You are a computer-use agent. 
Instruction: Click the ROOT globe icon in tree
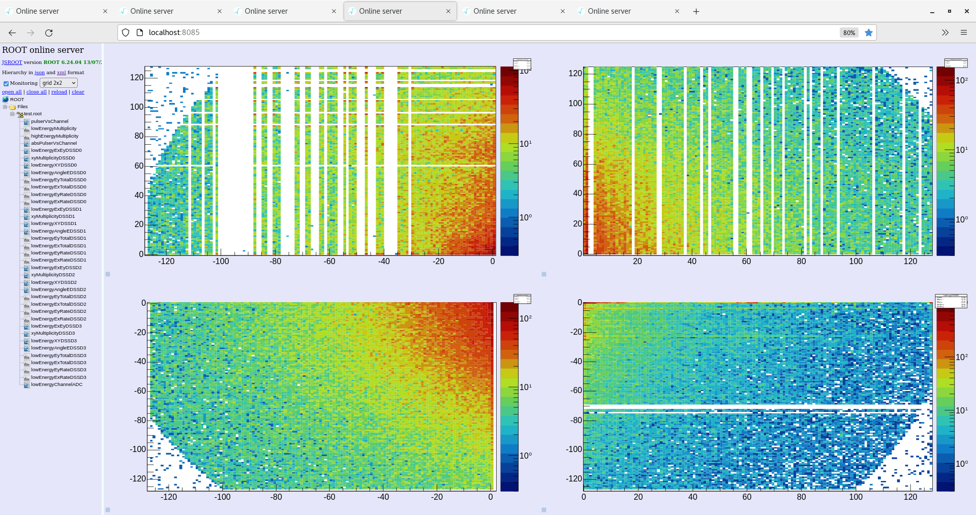(6, 100)
